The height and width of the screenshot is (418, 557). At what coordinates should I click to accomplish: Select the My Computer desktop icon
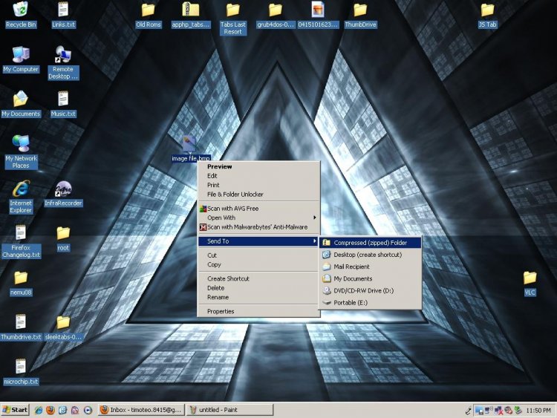(21, 59)
